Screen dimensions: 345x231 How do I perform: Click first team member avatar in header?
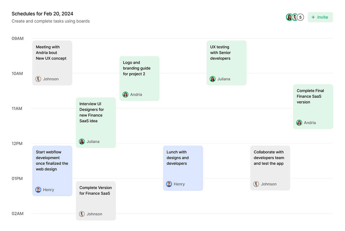(289, 17)
